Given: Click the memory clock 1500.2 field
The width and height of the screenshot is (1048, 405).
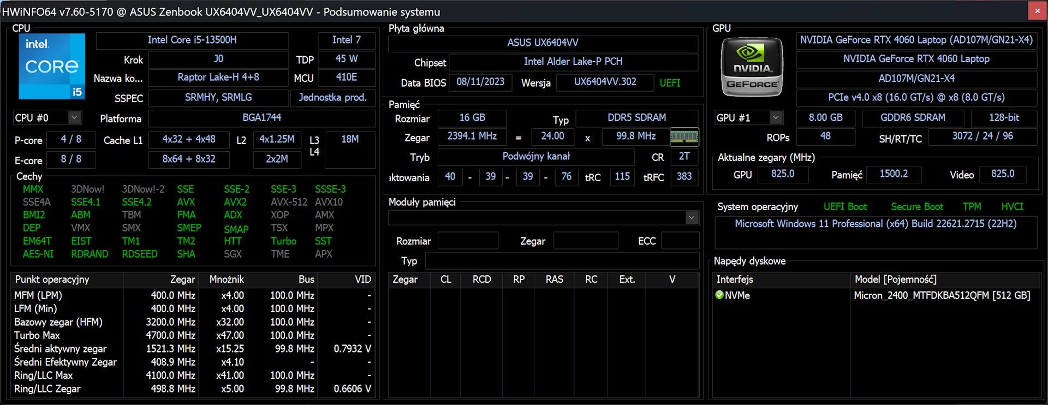Looking at the screenshot, I should tap(894, 174).
